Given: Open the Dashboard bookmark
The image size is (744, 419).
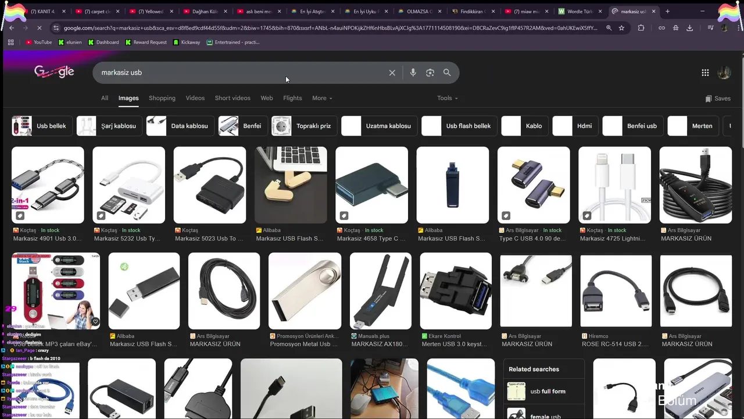Looking at the screenshot, I should pyautogui.click(x=103, y=42).
